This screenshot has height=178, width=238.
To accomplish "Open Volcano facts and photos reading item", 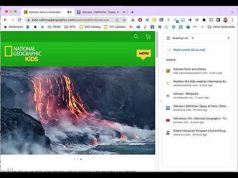I will 198,71.
